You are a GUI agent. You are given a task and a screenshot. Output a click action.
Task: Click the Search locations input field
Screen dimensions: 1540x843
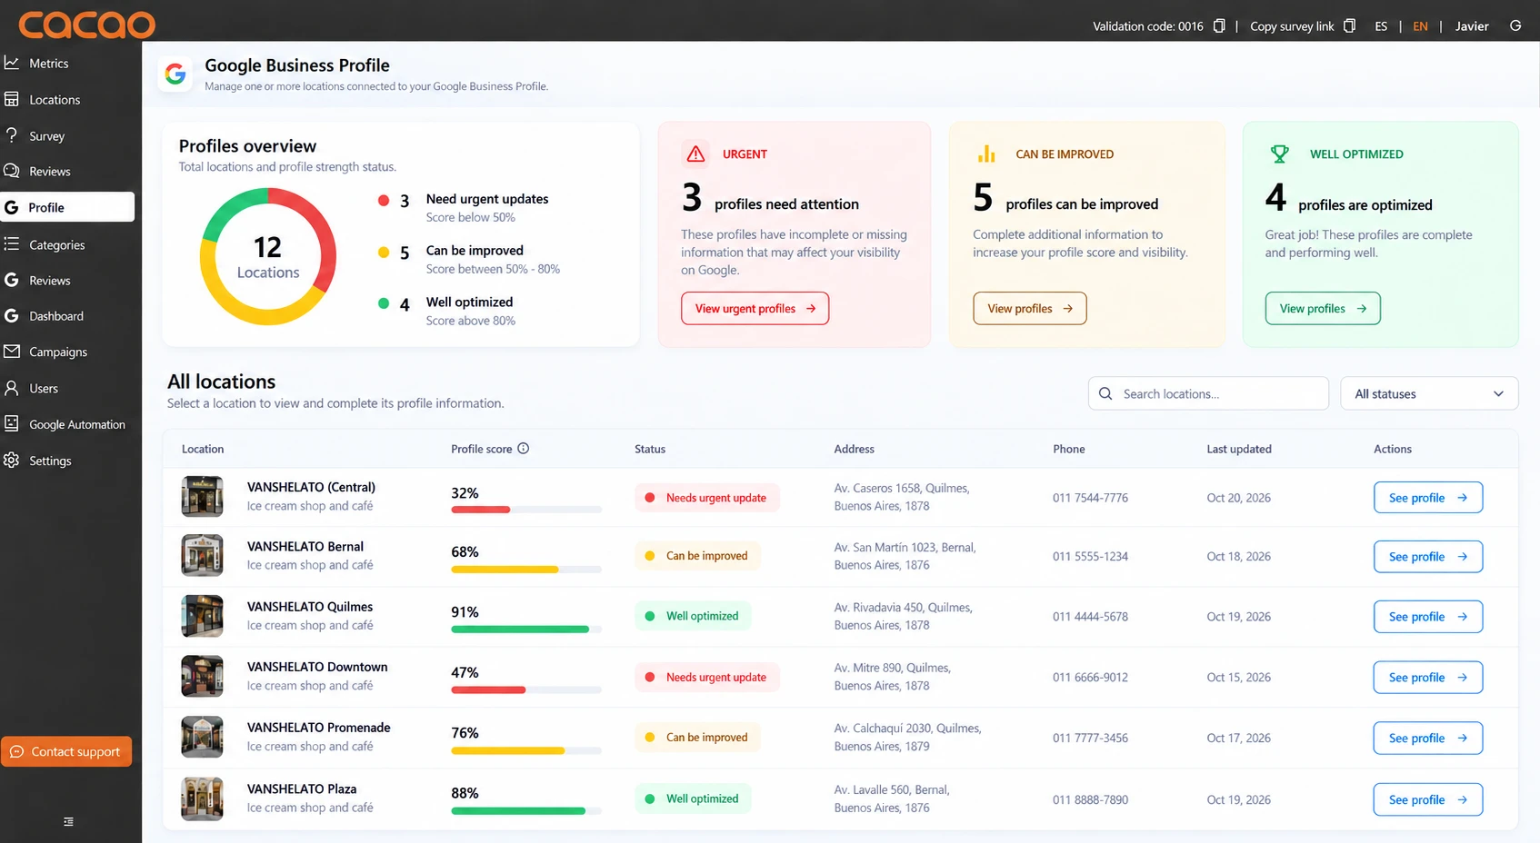[1208, 393]
